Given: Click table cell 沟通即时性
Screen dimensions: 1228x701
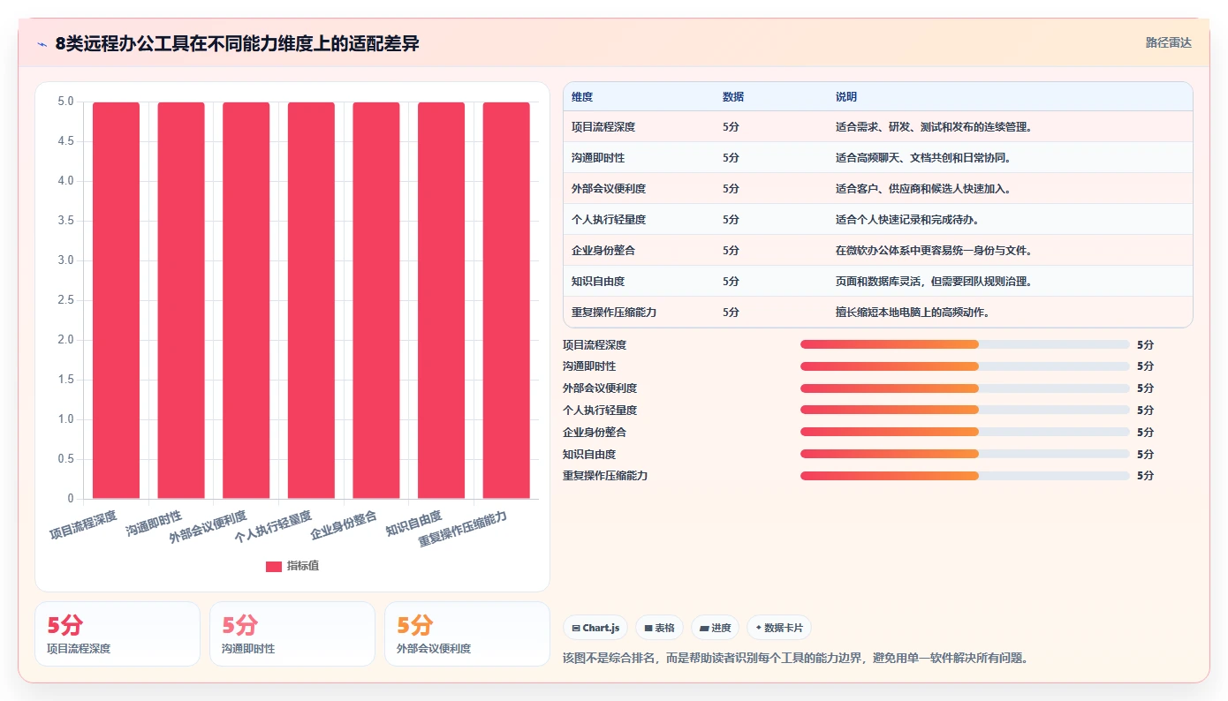Looking at the screenshot, I should pyautogui.click(x=598, y=158).
